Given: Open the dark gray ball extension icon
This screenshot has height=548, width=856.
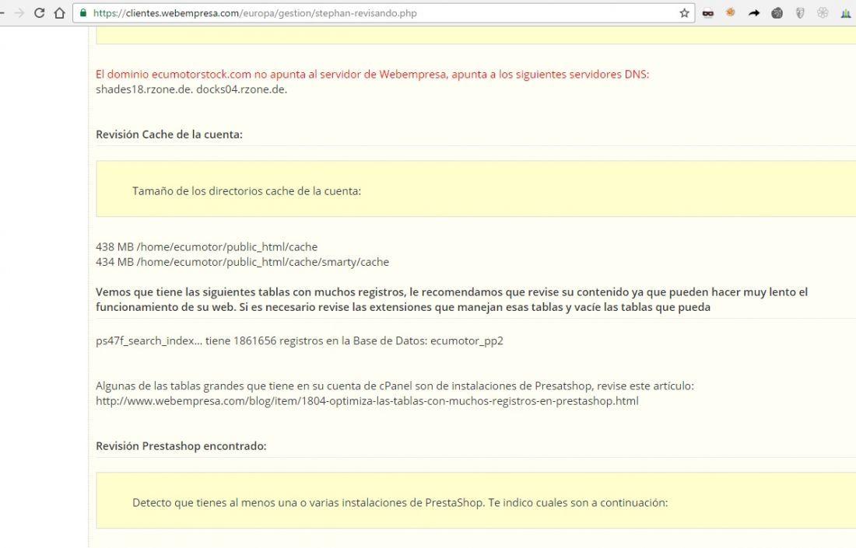Looking at the screenshot, I should point(777,13).
